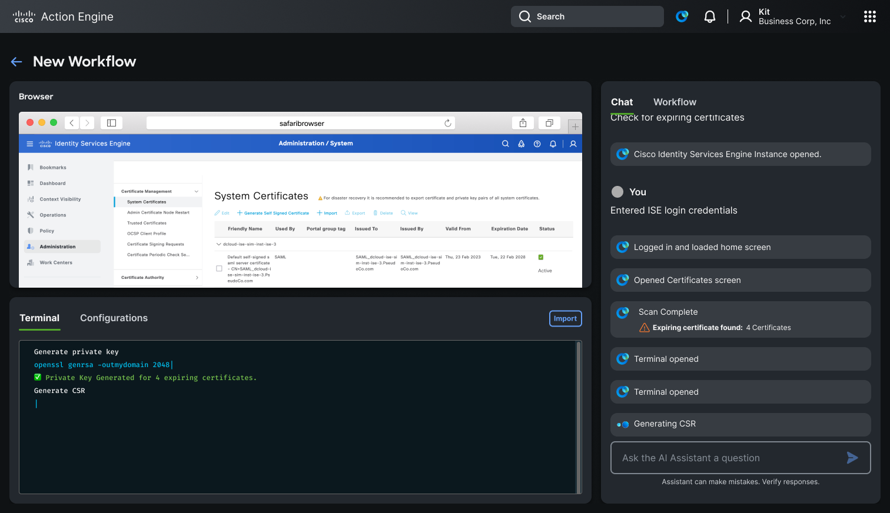Open the ISE hamburger menu
This screenshot has height=513, width=890.
pos(29,143)
